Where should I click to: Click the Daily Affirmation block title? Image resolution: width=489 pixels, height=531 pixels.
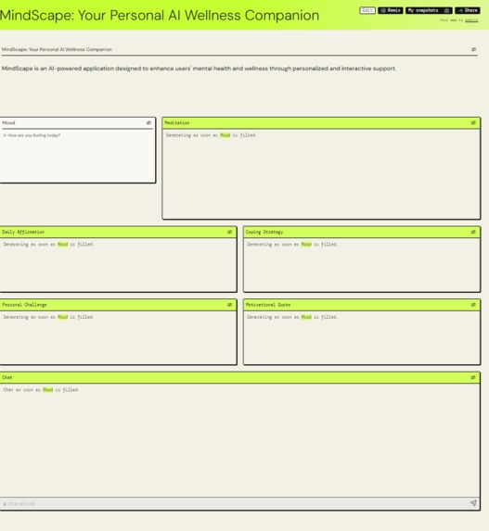(x=23, y=232)
